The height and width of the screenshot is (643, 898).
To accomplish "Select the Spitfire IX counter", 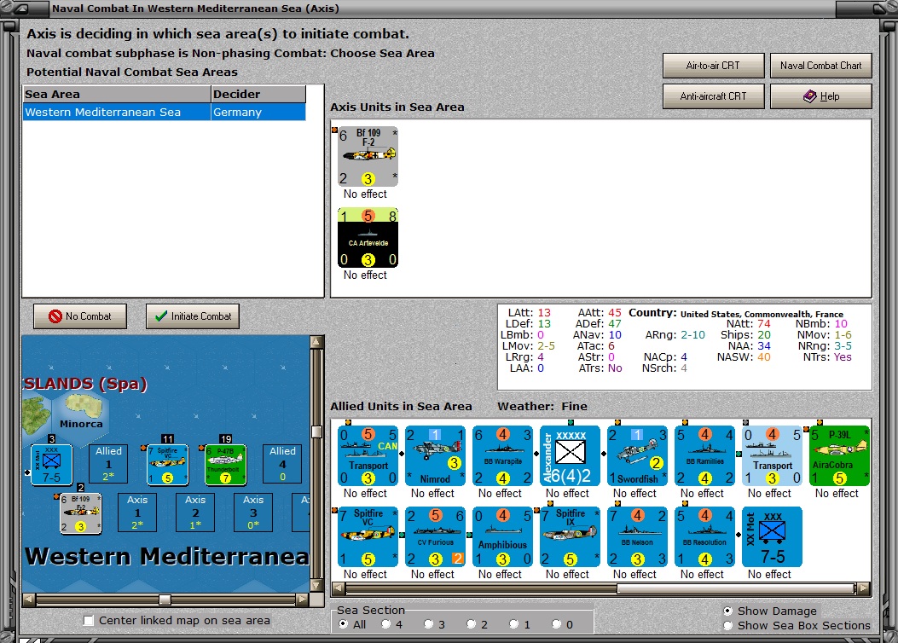I will (570, 536).
